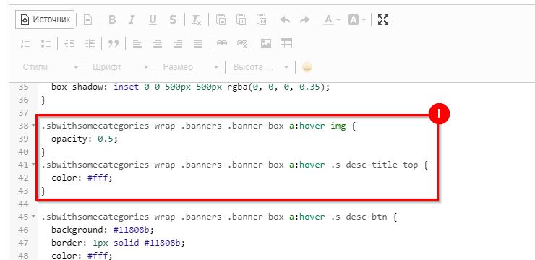Click the Undo arrow icon
This screenshot has height=260, width=535.
(285, 19)
